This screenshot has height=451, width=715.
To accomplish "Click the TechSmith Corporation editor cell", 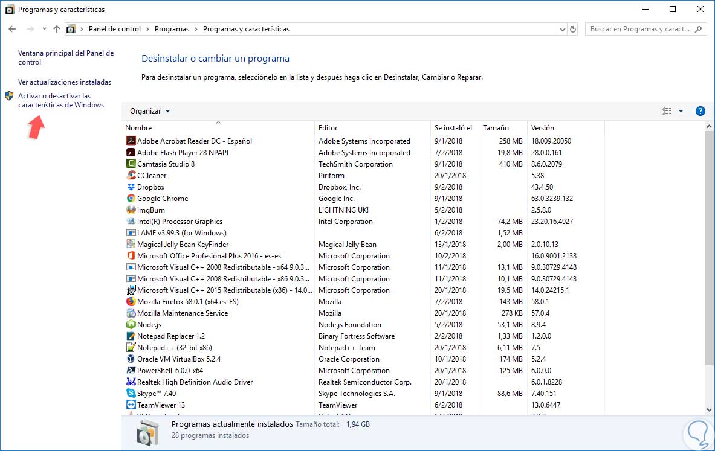I will (x=355, y=164).
